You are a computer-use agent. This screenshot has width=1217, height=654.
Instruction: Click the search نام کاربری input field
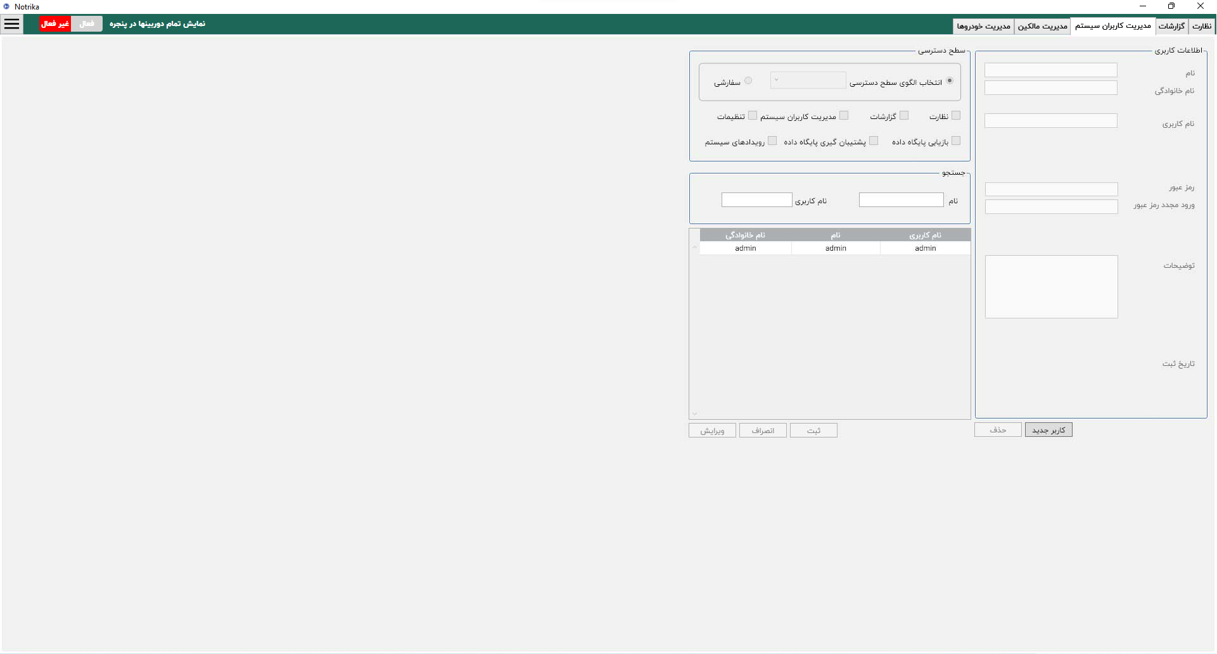757,200
